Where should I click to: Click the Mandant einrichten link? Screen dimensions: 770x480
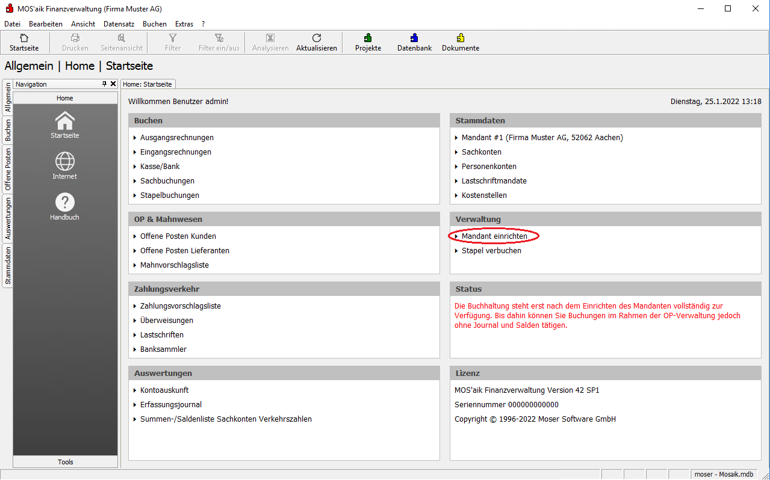(494, 236)
